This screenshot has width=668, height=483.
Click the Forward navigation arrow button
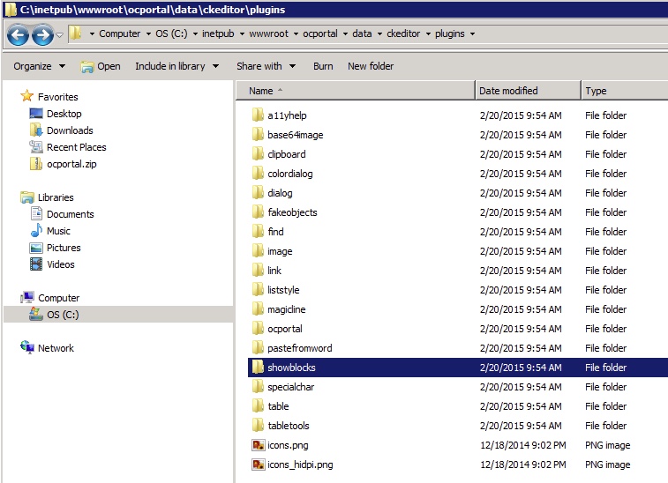pos(41,34)
